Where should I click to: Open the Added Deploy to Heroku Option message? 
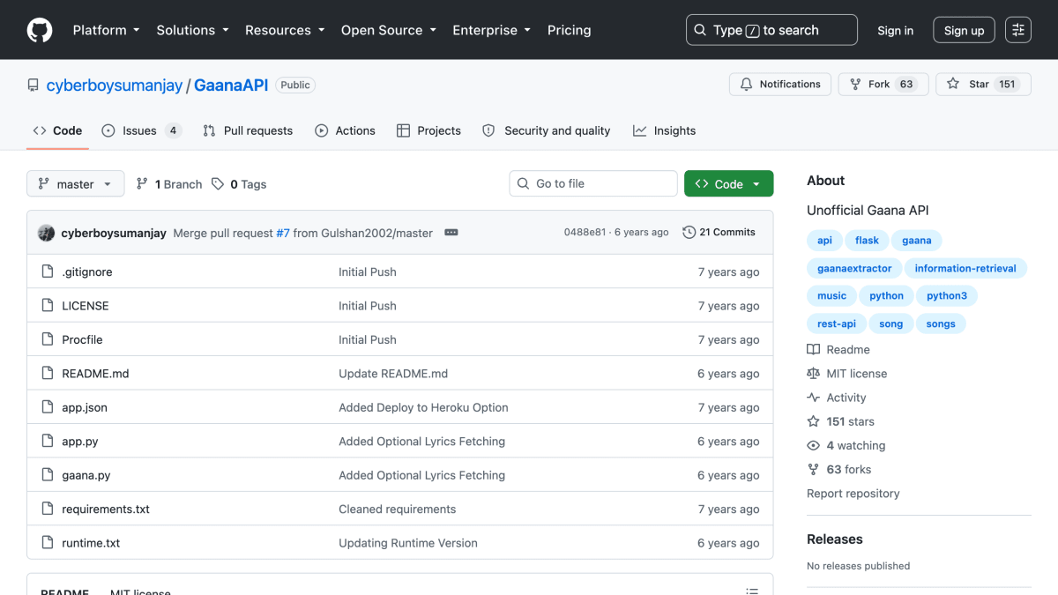click(423, 407)
